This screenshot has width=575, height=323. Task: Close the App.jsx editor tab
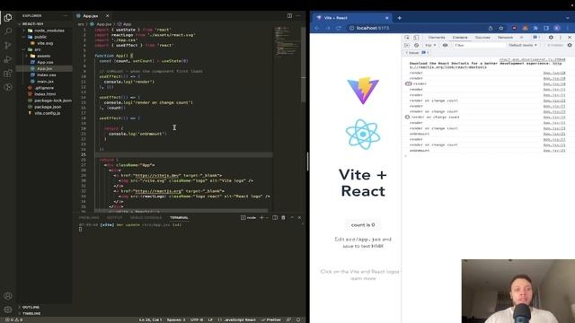108,16
